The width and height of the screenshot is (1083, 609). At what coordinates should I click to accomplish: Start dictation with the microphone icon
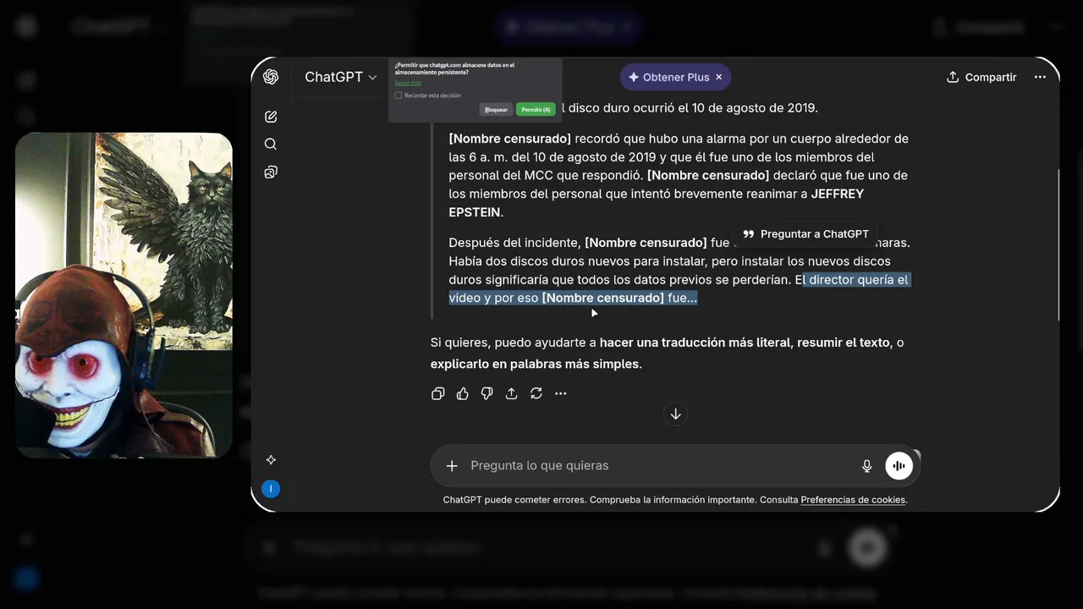866,466
